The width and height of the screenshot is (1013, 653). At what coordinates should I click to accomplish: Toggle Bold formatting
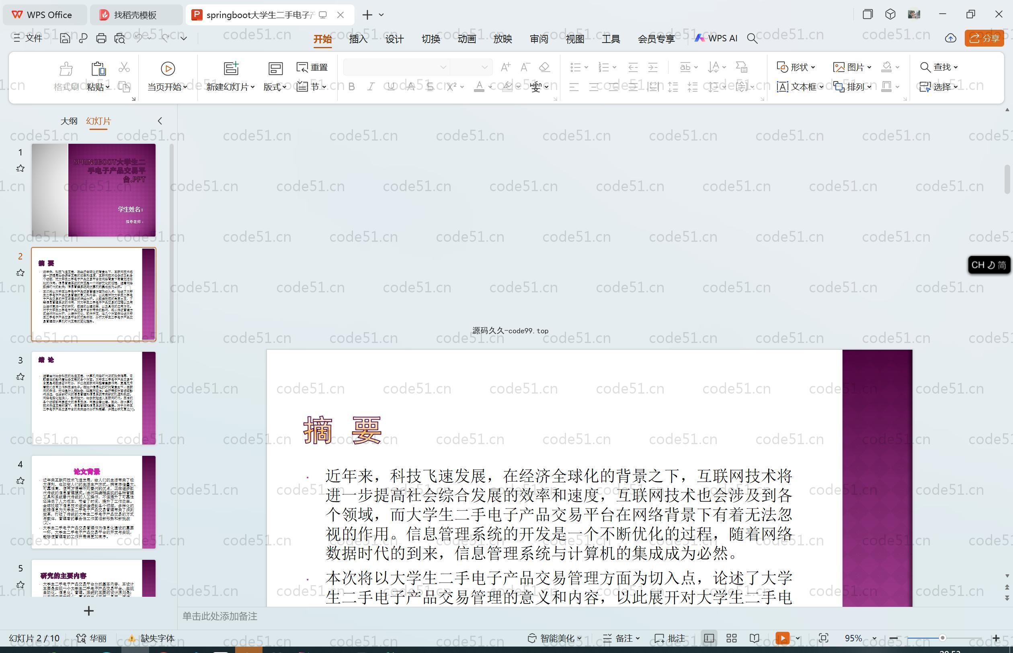point(351,87)
